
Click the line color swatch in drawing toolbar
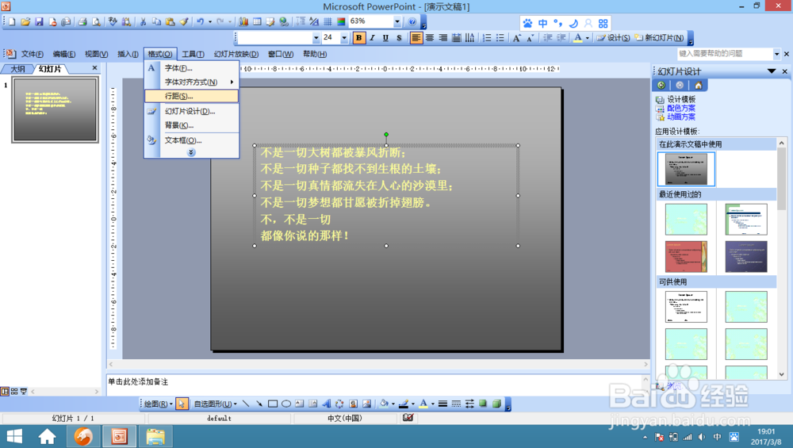tap(404, 404)
